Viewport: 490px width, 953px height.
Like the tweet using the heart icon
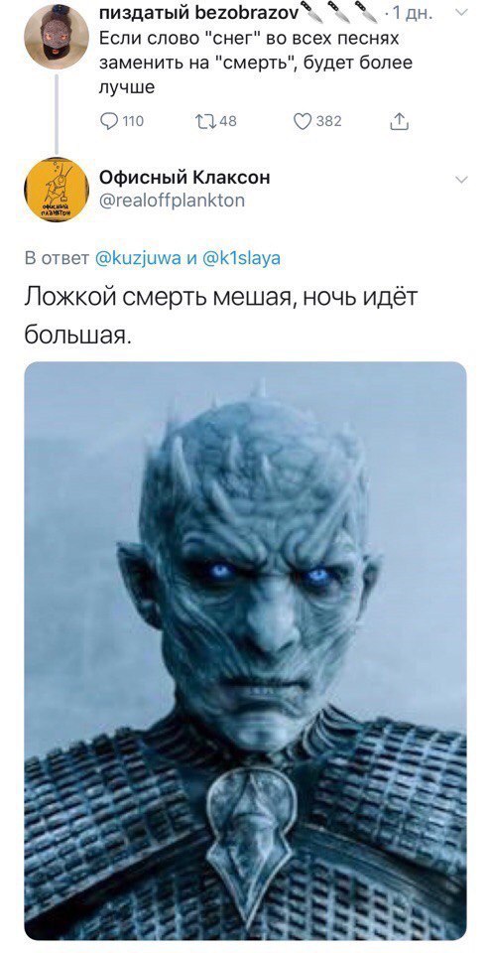point(303,121)
